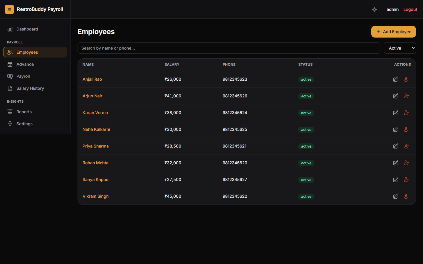Click the ₹45,000 salary cell
423x264 pixels.
pos(173,196)
